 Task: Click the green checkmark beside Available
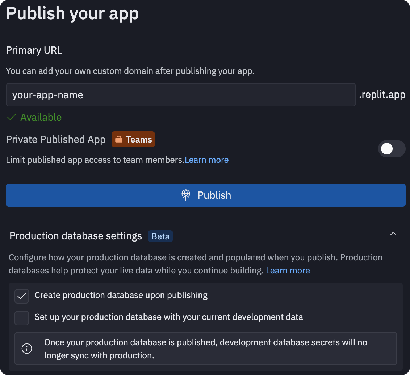click(x=12, y=117)
